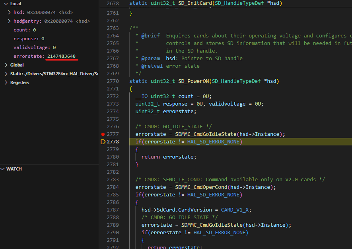Click the __IO keyword on line 2772
Viewport: 352px width, 249px height.
tap(142, 96)
